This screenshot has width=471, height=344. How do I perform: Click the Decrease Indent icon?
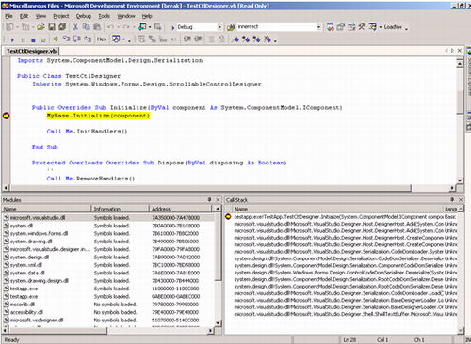click(x=187, y=39)
